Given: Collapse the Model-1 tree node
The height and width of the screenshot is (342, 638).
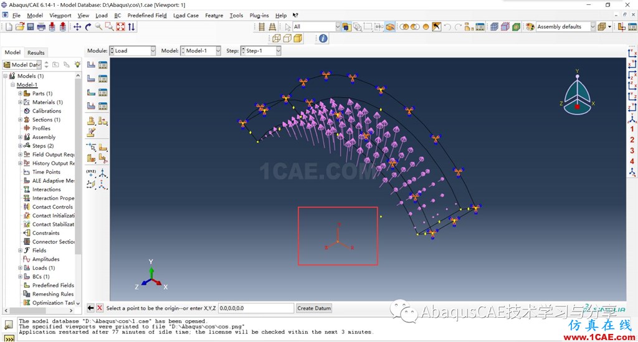Looking at the screenshot, I should 12,85.
